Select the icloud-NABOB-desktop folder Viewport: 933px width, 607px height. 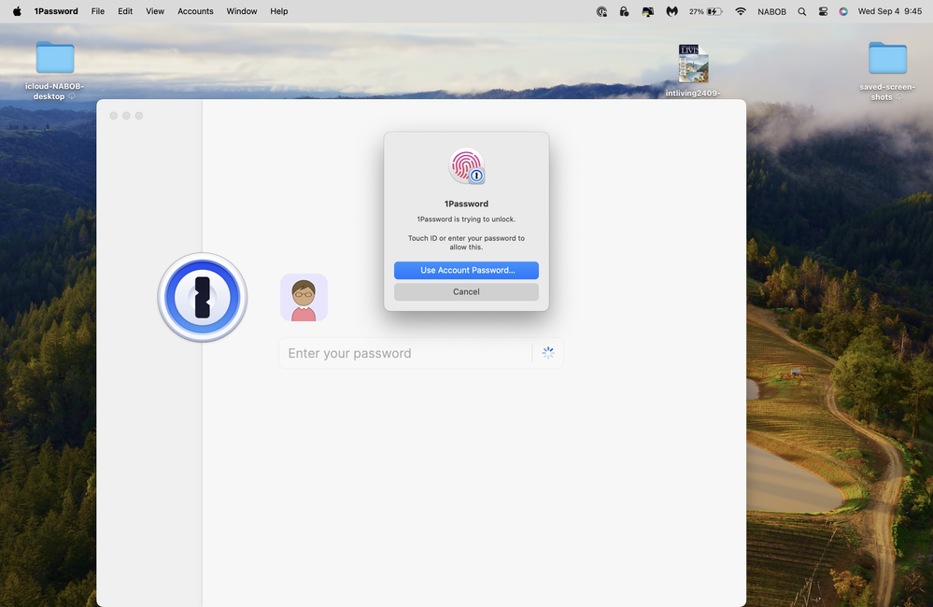[x=55, y=58]
